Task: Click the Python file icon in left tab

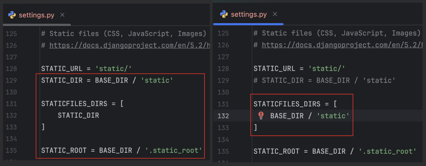Action: click(x=12, y=15)
